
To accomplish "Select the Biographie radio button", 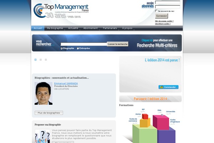I will (62, 48).
